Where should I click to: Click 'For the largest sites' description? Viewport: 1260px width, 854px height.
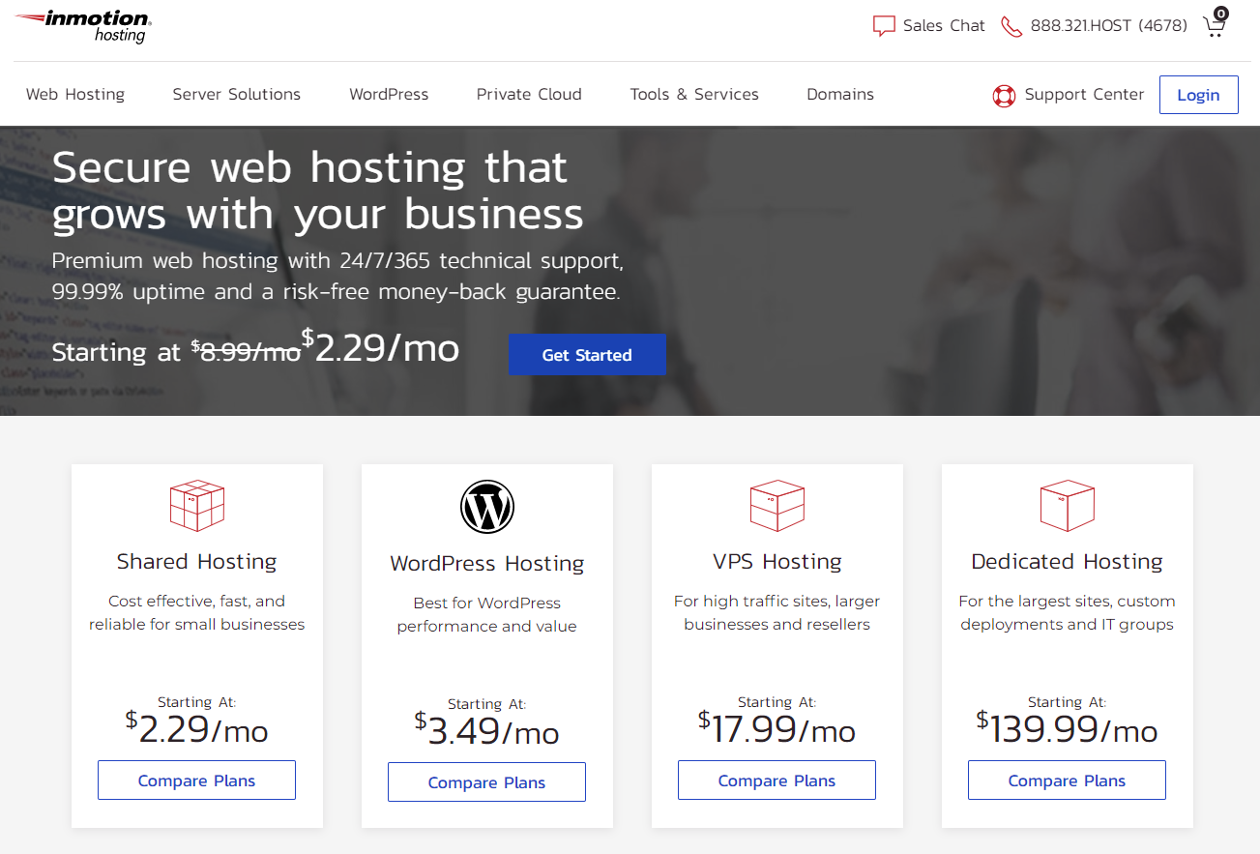pyautogui.click(x=1068, y=613)
